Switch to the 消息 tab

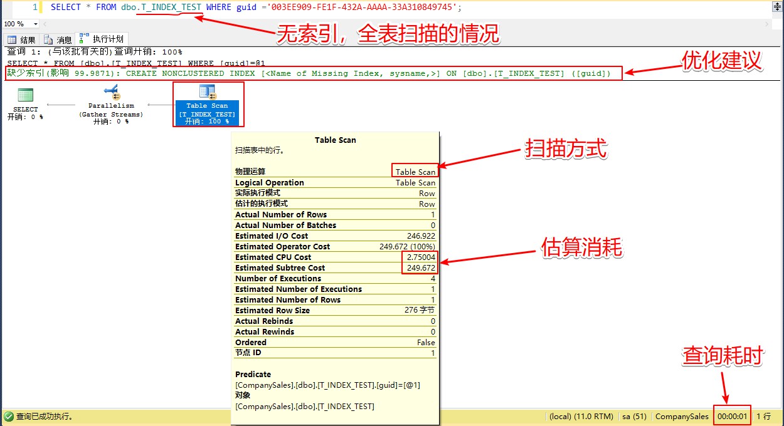click(64, 39)
